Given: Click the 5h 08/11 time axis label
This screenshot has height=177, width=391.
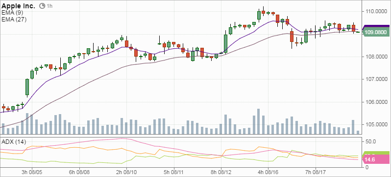Looking at the screenshot, I should click(174, 172).
